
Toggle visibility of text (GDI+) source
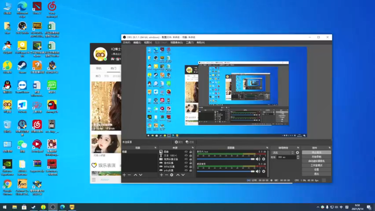(186, 155)
